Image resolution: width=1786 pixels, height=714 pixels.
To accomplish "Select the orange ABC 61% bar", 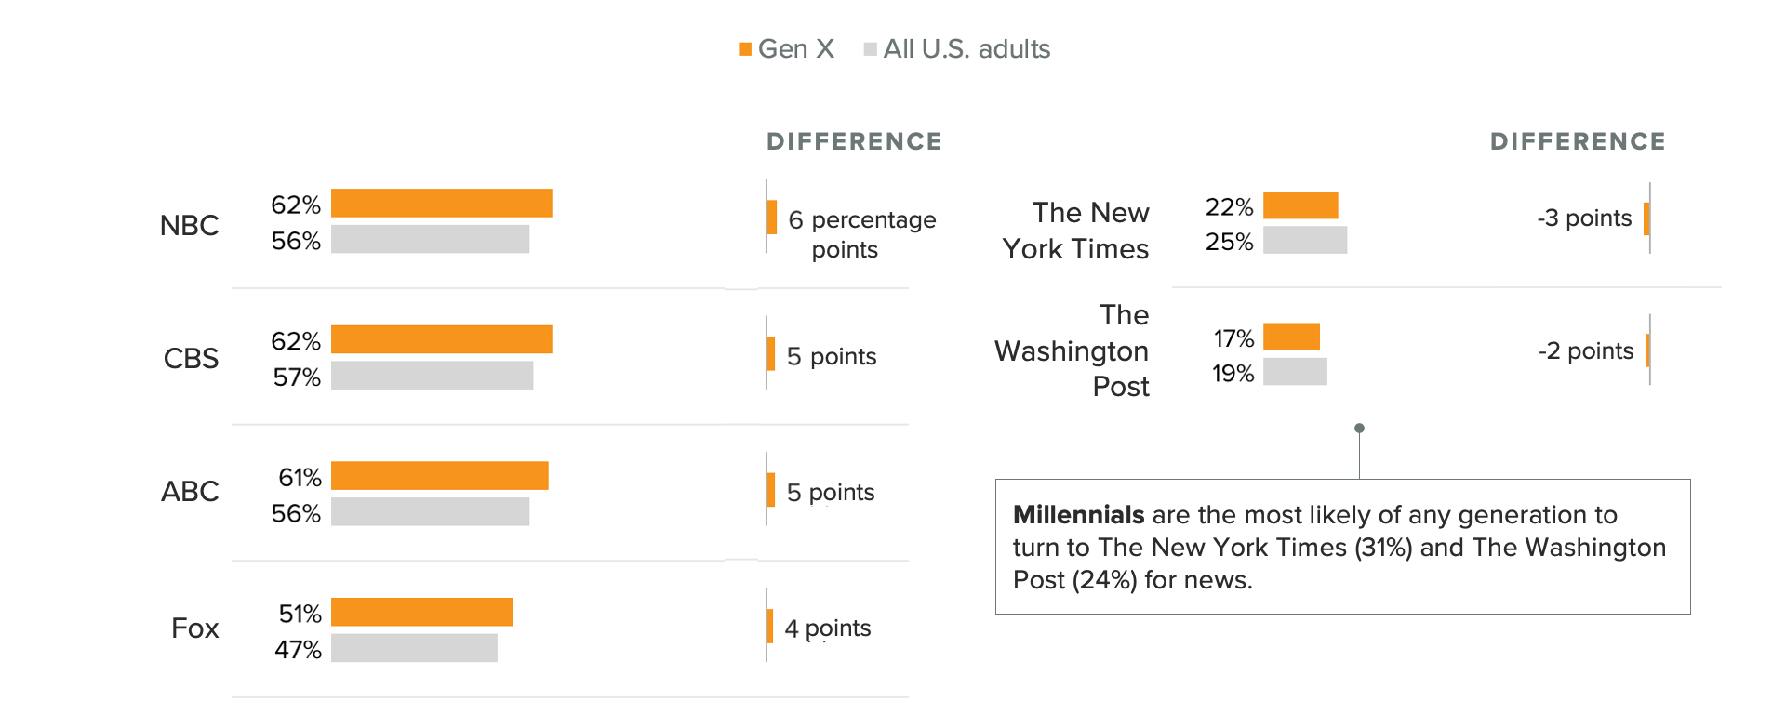I will 440,475.
